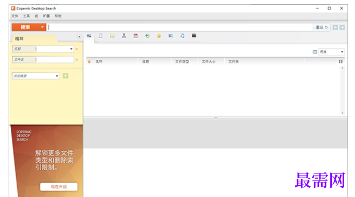The image size is (355, 197).
Task: Open the 视 view menu
Action: click(x=37, y=16)
